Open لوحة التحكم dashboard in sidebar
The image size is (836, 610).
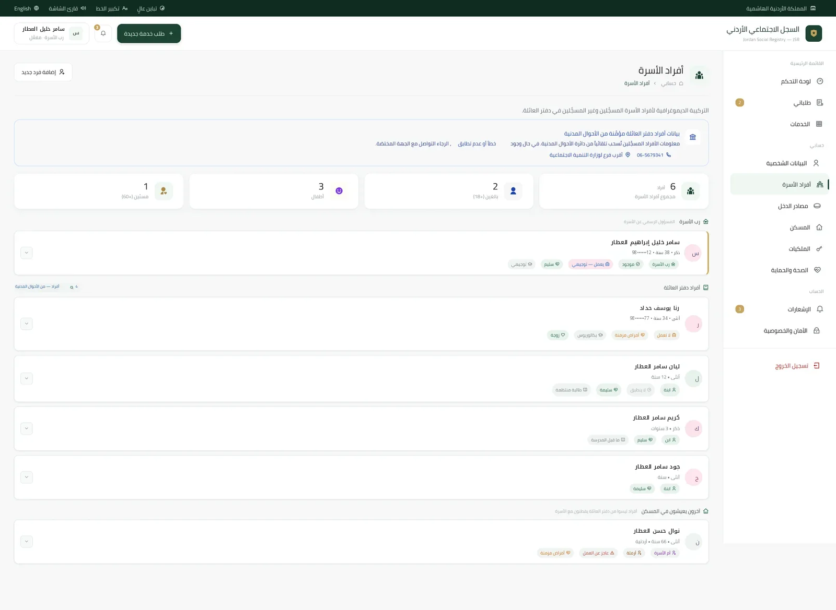tap(780, 81)
